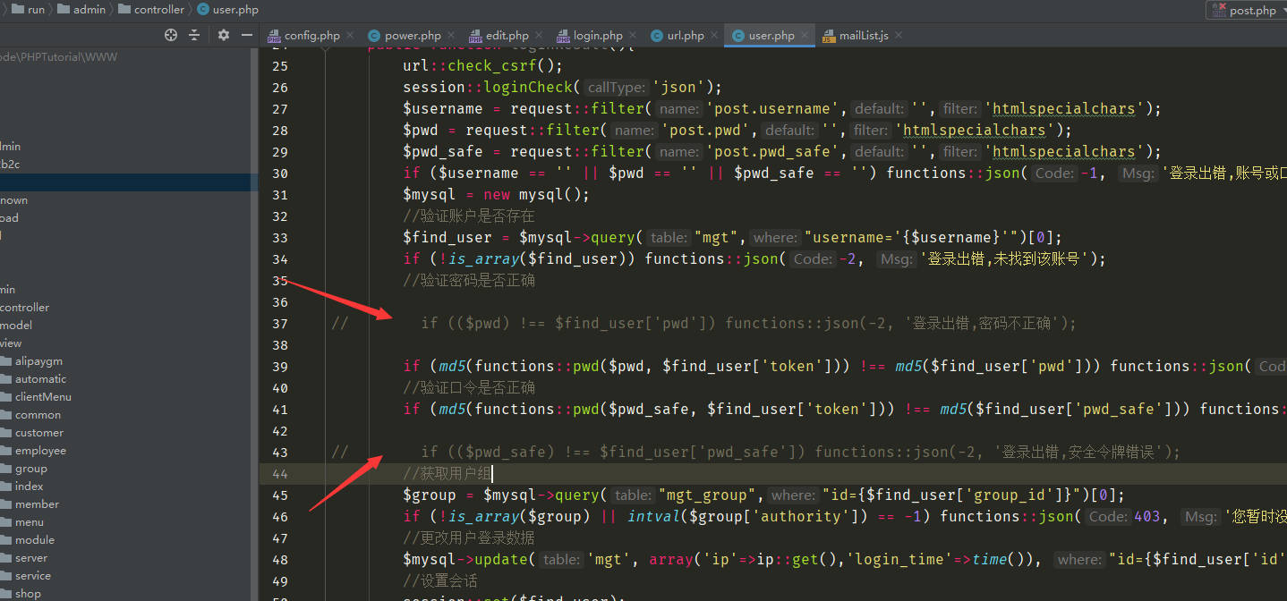Close the url.php tab
The height and width of the screenshot is (601, 1287).
(714, 36)
